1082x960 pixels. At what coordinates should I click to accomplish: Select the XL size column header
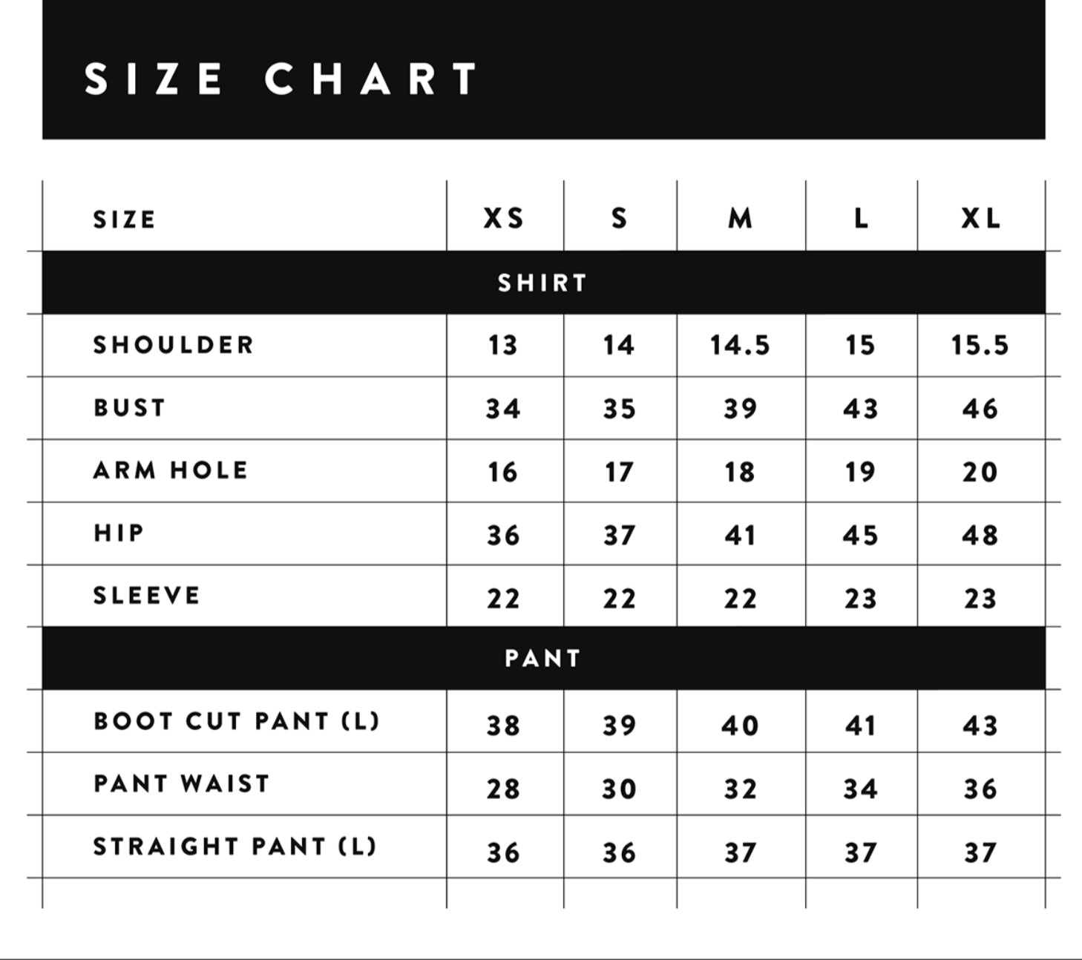click(x=980, y=219)
